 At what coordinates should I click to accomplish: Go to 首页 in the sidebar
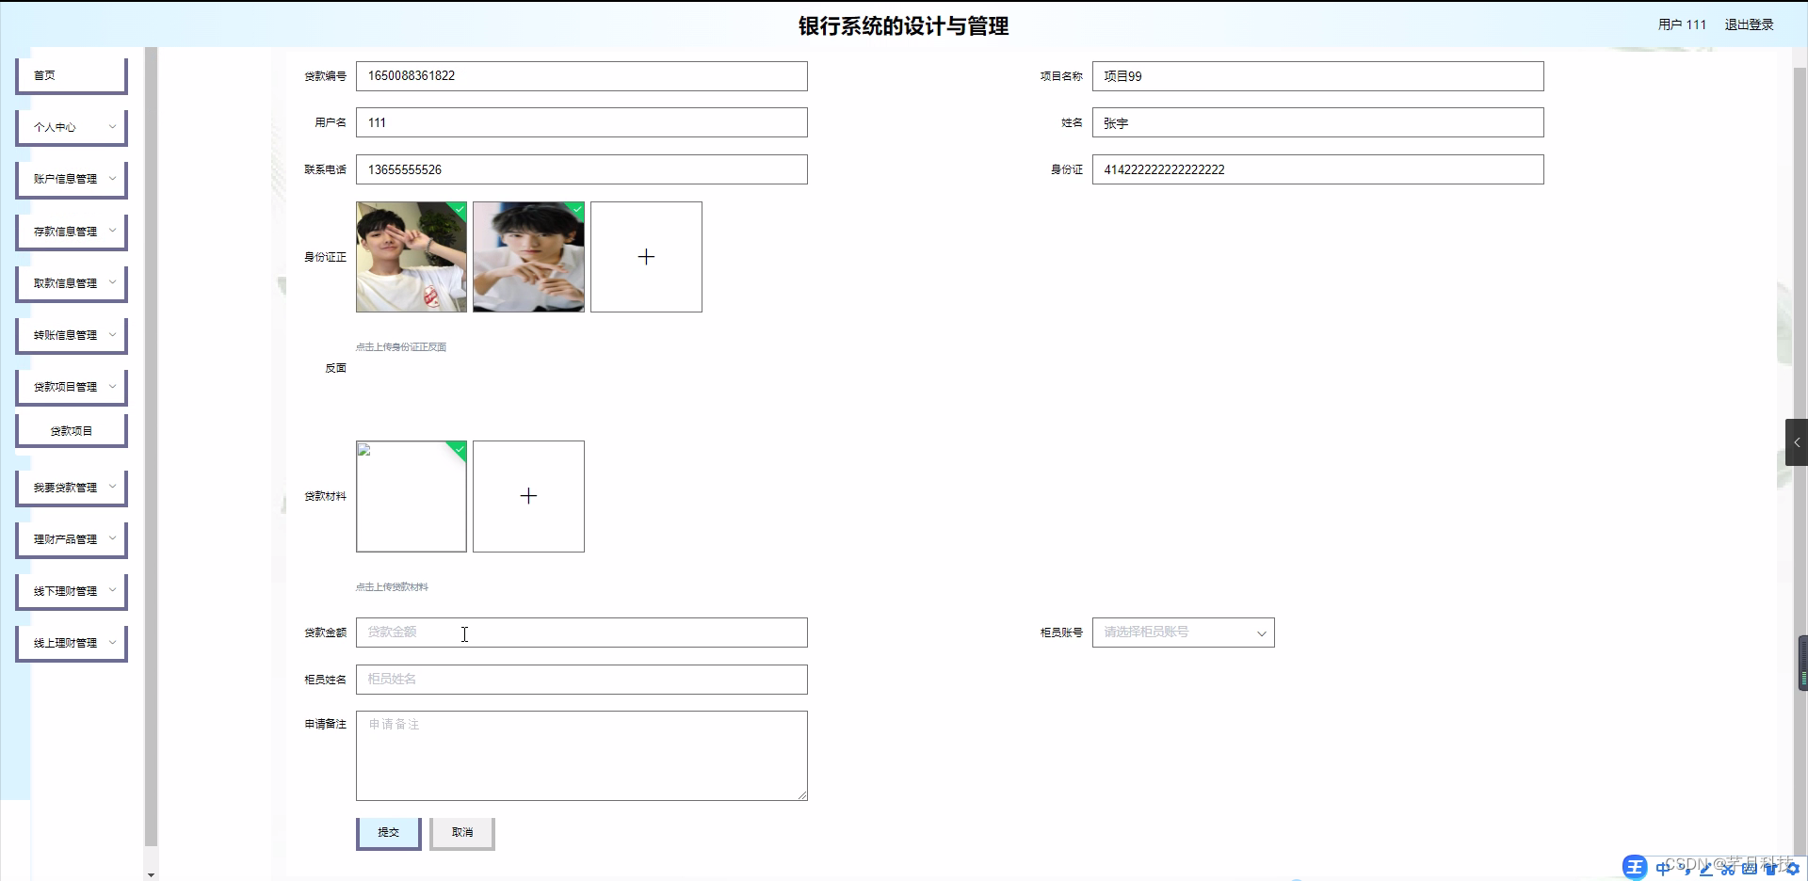coord(71,74)
